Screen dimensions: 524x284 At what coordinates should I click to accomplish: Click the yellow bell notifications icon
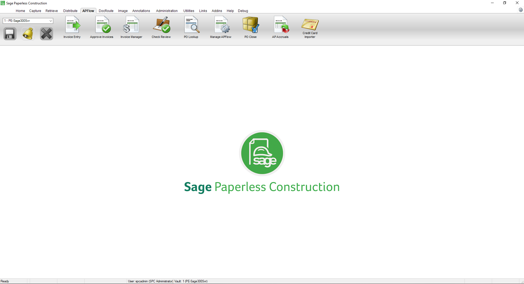tap(28, 34)
